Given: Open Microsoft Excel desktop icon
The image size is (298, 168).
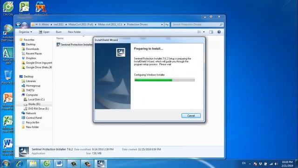Looking at the screenshot, I should click(8, 124).
